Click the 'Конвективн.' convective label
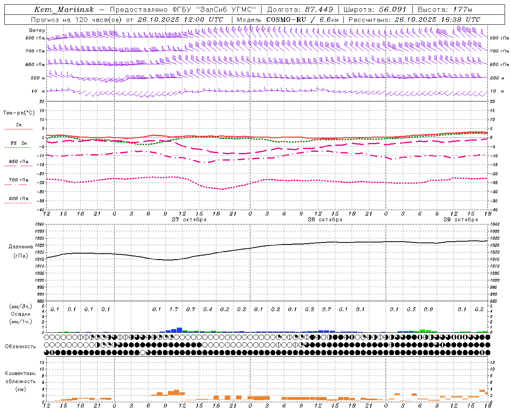511x409 pixels. [x=20, y=373]
